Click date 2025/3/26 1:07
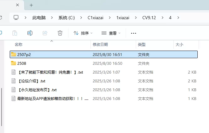Screen dimensions: 209x133 click(x=106, y=72)
